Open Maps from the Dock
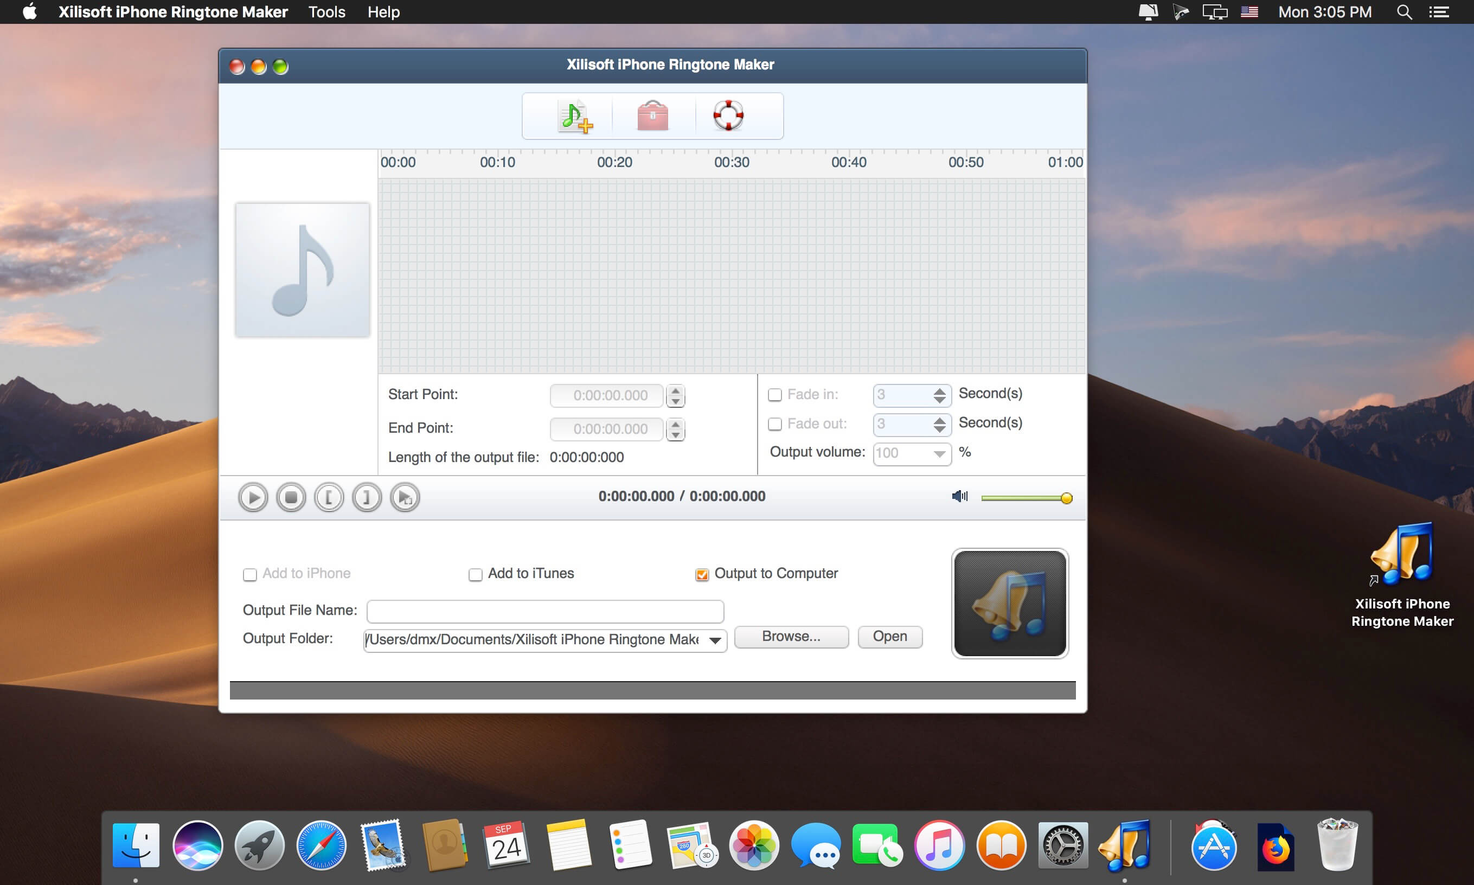This screenshot has width=1474, height=885. pyautogui.click(x=693, y=845)
